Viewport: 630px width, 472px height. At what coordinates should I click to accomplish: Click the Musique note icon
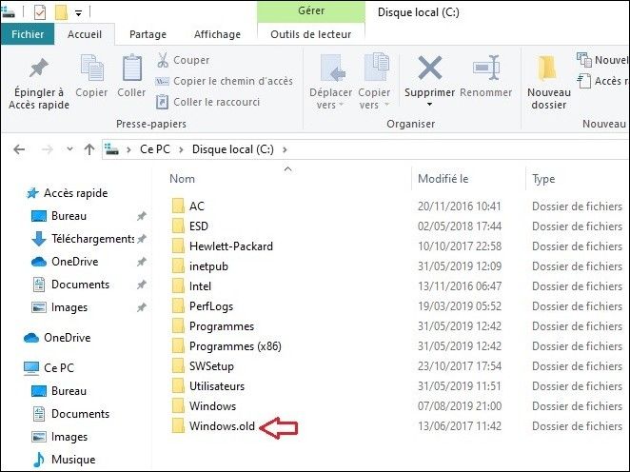(x=39, y=460)
